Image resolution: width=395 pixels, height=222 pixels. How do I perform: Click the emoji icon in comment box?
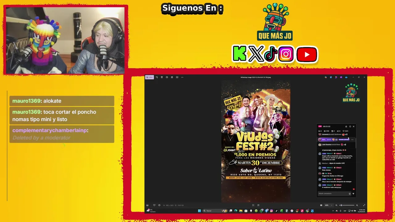coord(350,194)
